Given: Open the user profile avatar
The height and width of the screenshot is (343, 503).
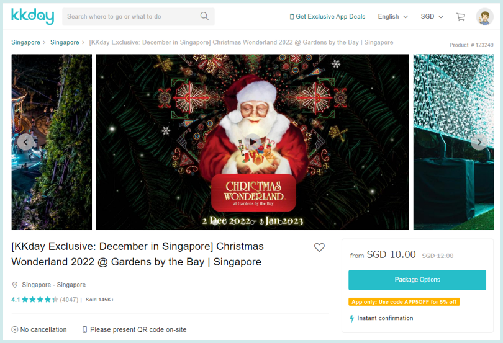Looking at the screenshot, I should [x=485, y=17].
